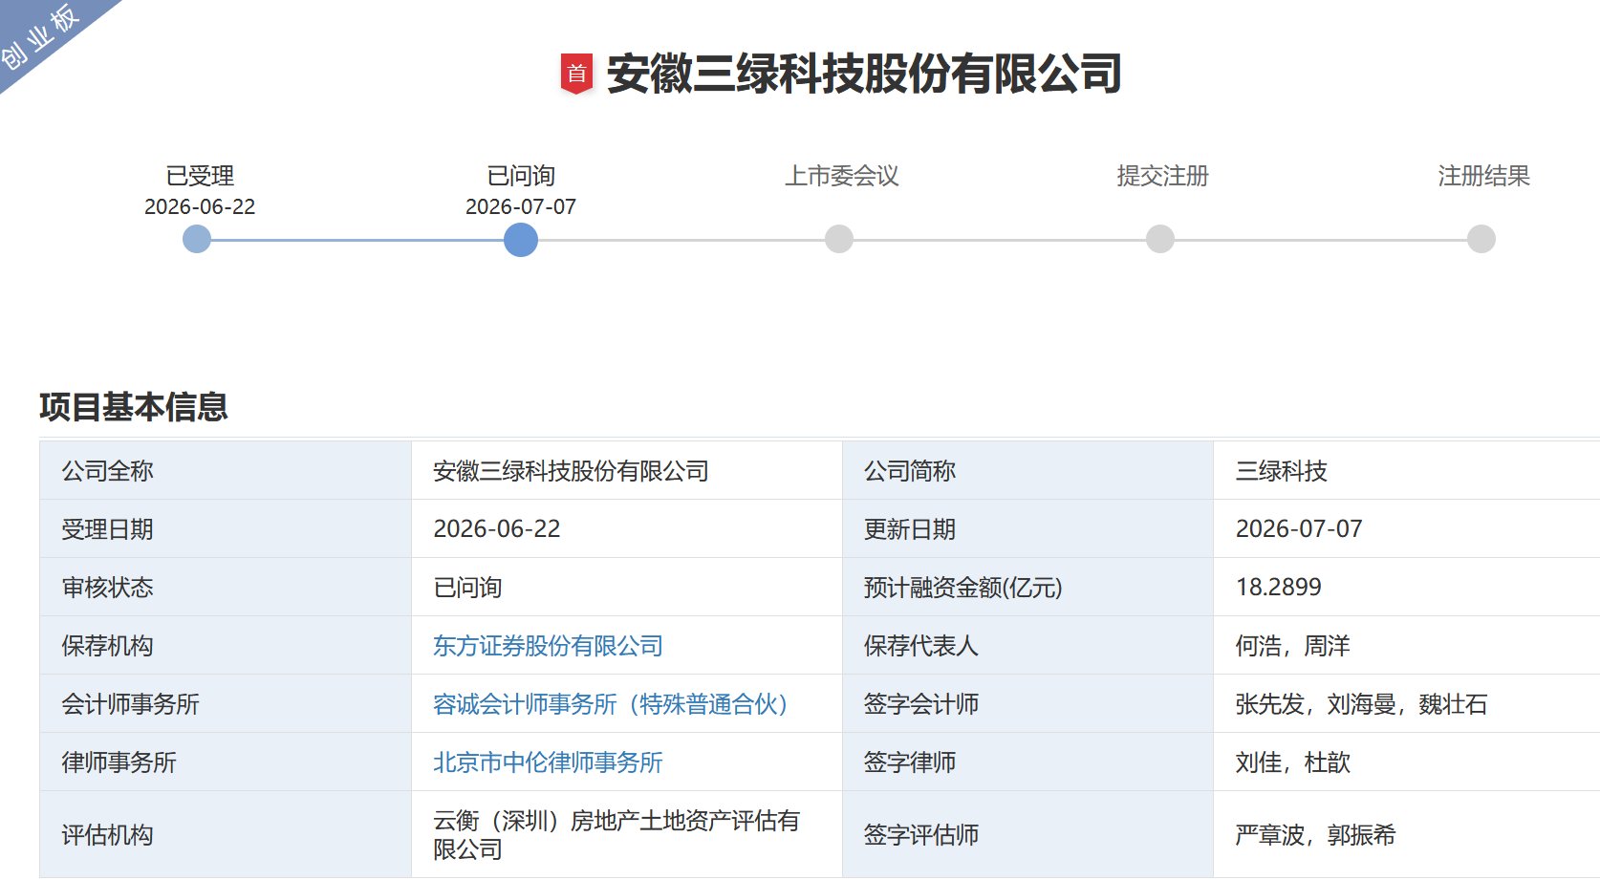Click the 受理日期 label cell

click(226, 528)
